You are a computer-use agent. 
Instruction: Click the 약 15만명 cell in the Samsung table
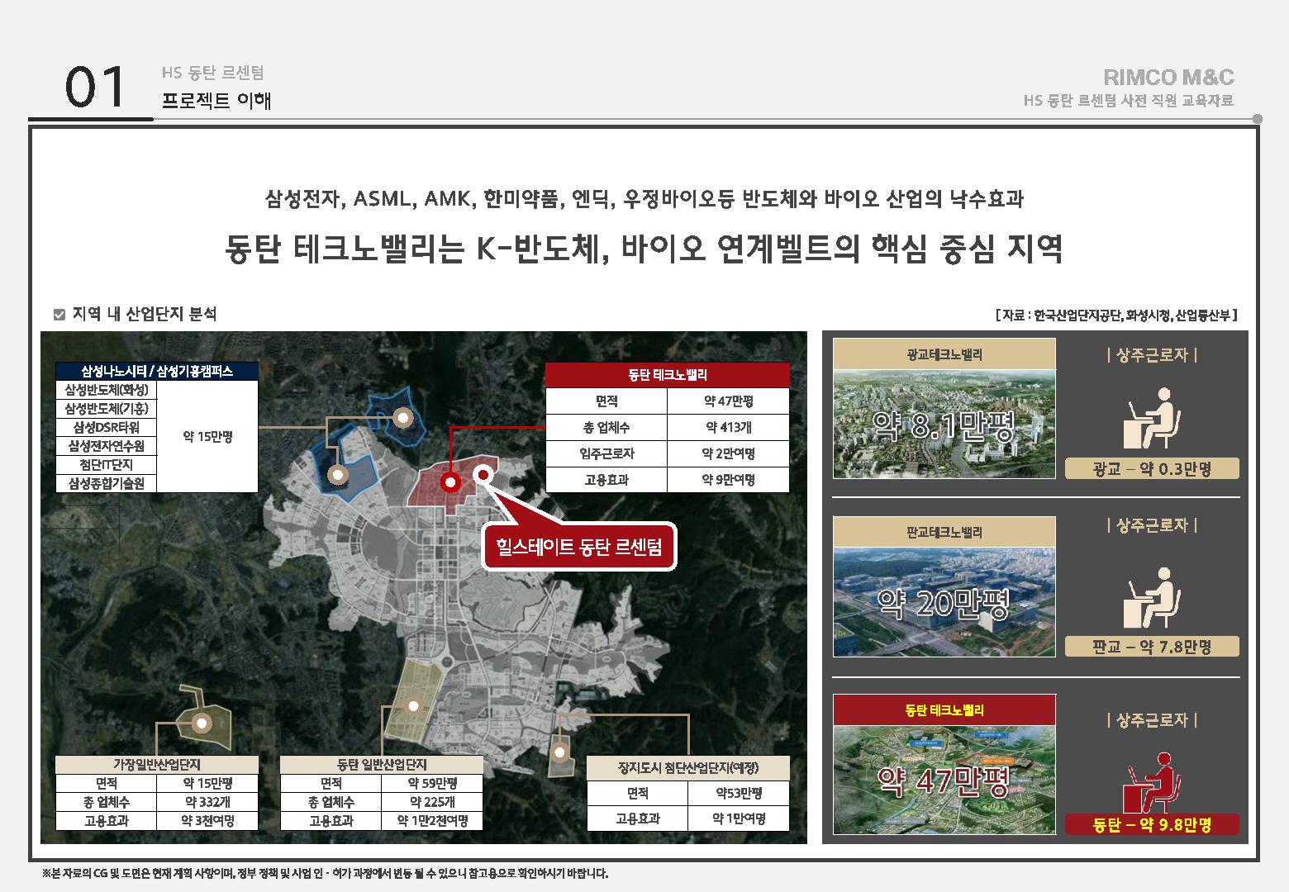[x=207, y=436]
